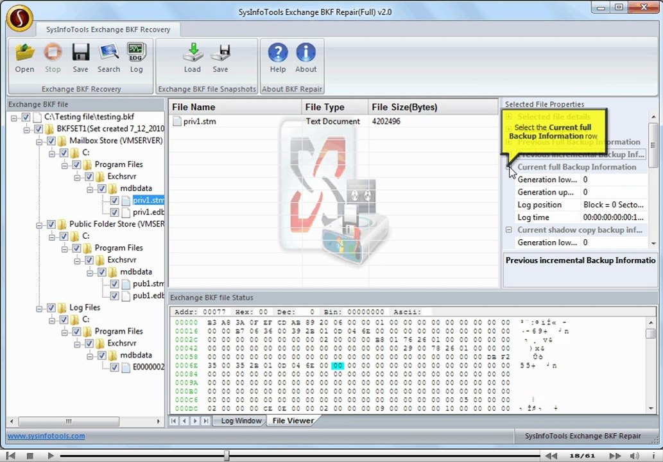Viewport: 663px width, 462px height.
Task: Toggle the priv1.stm checkbox in tree
Action: 115,200
